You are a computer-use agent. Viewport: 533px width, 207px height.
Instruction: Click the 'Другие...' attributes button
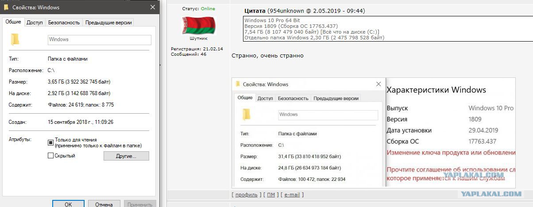(126, 156)
